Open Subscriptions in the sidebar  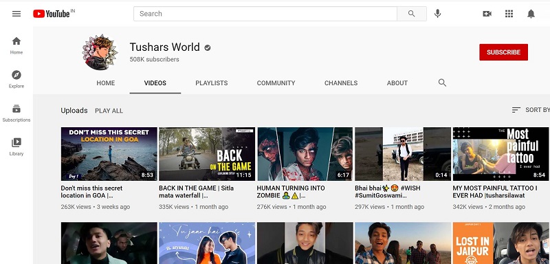16,113
